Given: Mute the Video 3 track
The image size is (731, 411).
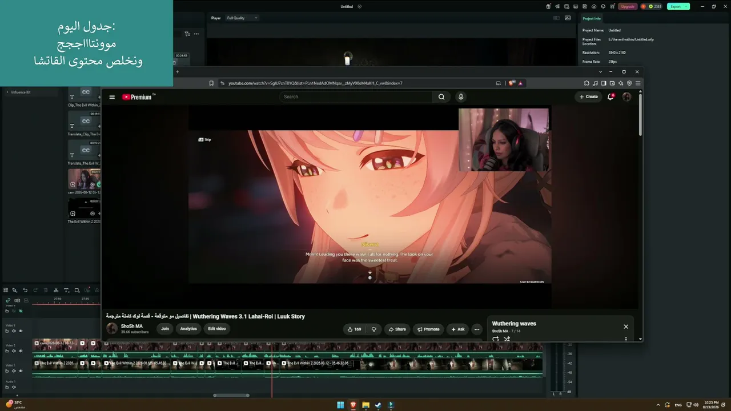Looking at the screenshot, I should click(14, 331).
